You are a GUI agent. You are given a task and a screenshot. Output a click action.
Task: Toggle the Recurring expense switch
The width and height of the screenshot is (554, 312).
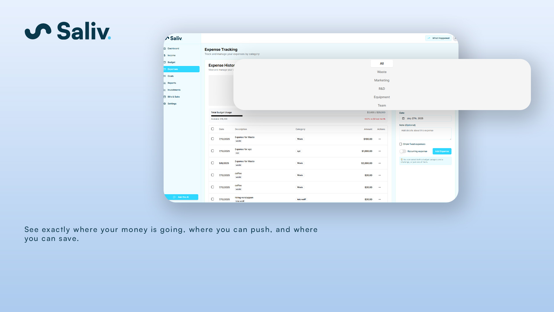[x=403, y=151]
